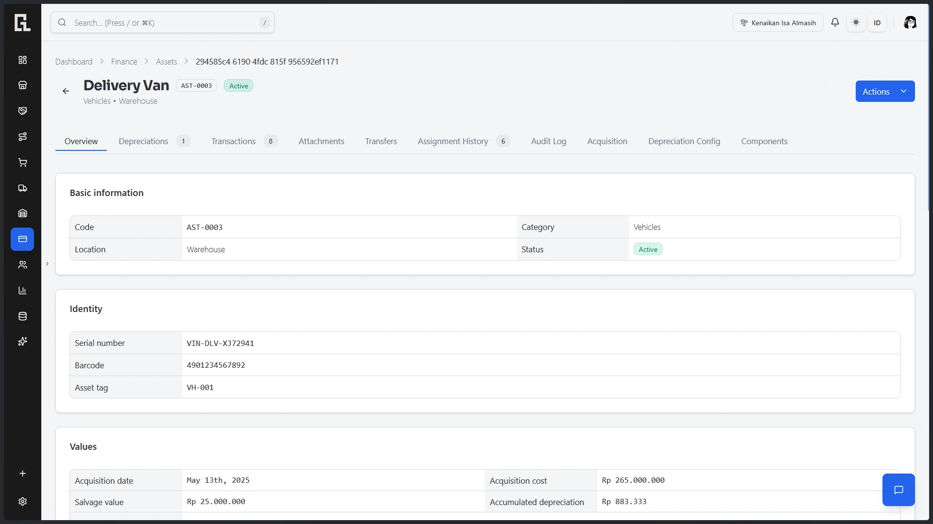
Task: Click the asset ID breadcrumb 294585c4
Action: tap(267, 62)
